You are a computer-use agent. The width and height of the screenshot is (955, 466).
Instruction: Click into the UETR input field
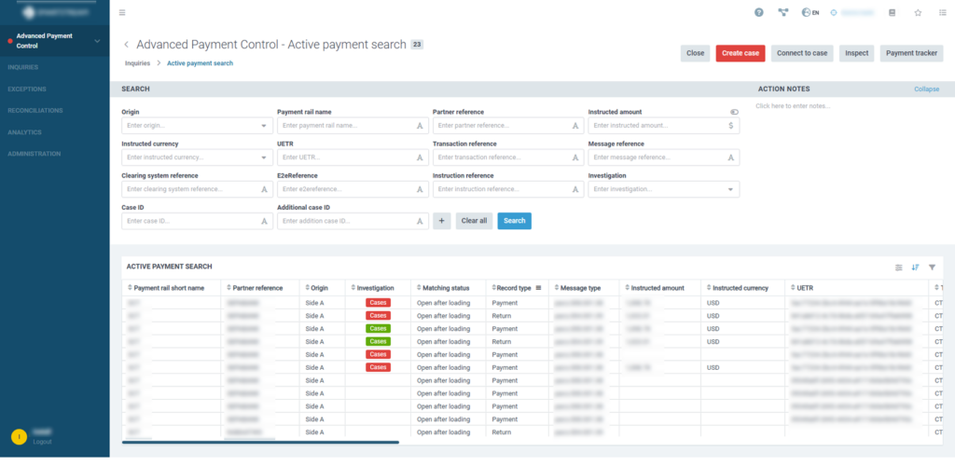coord(345,158)
